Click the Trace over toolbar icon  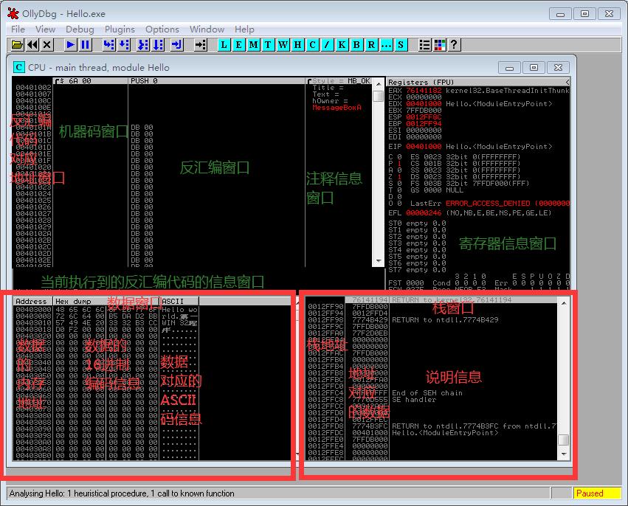pyautogui.click(x=158, y=44)
